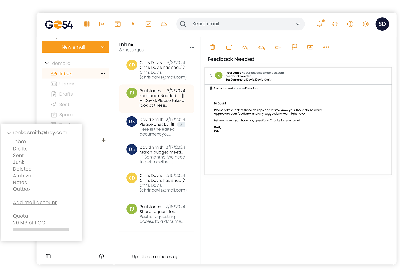This screenshot has height=277, width=400.
Task: Collapse the demo.io account tree
Action: tap(47, 63)
